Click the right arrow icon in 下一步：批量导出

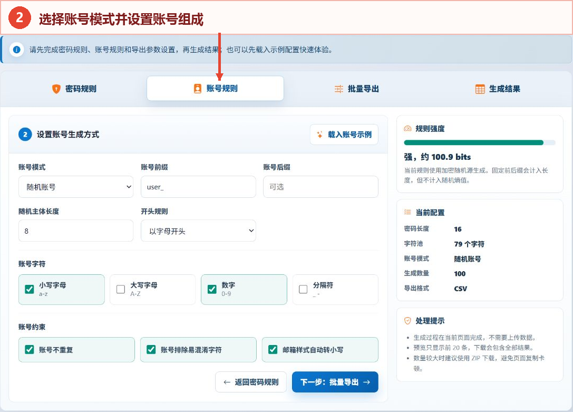[x=366, y=382]
